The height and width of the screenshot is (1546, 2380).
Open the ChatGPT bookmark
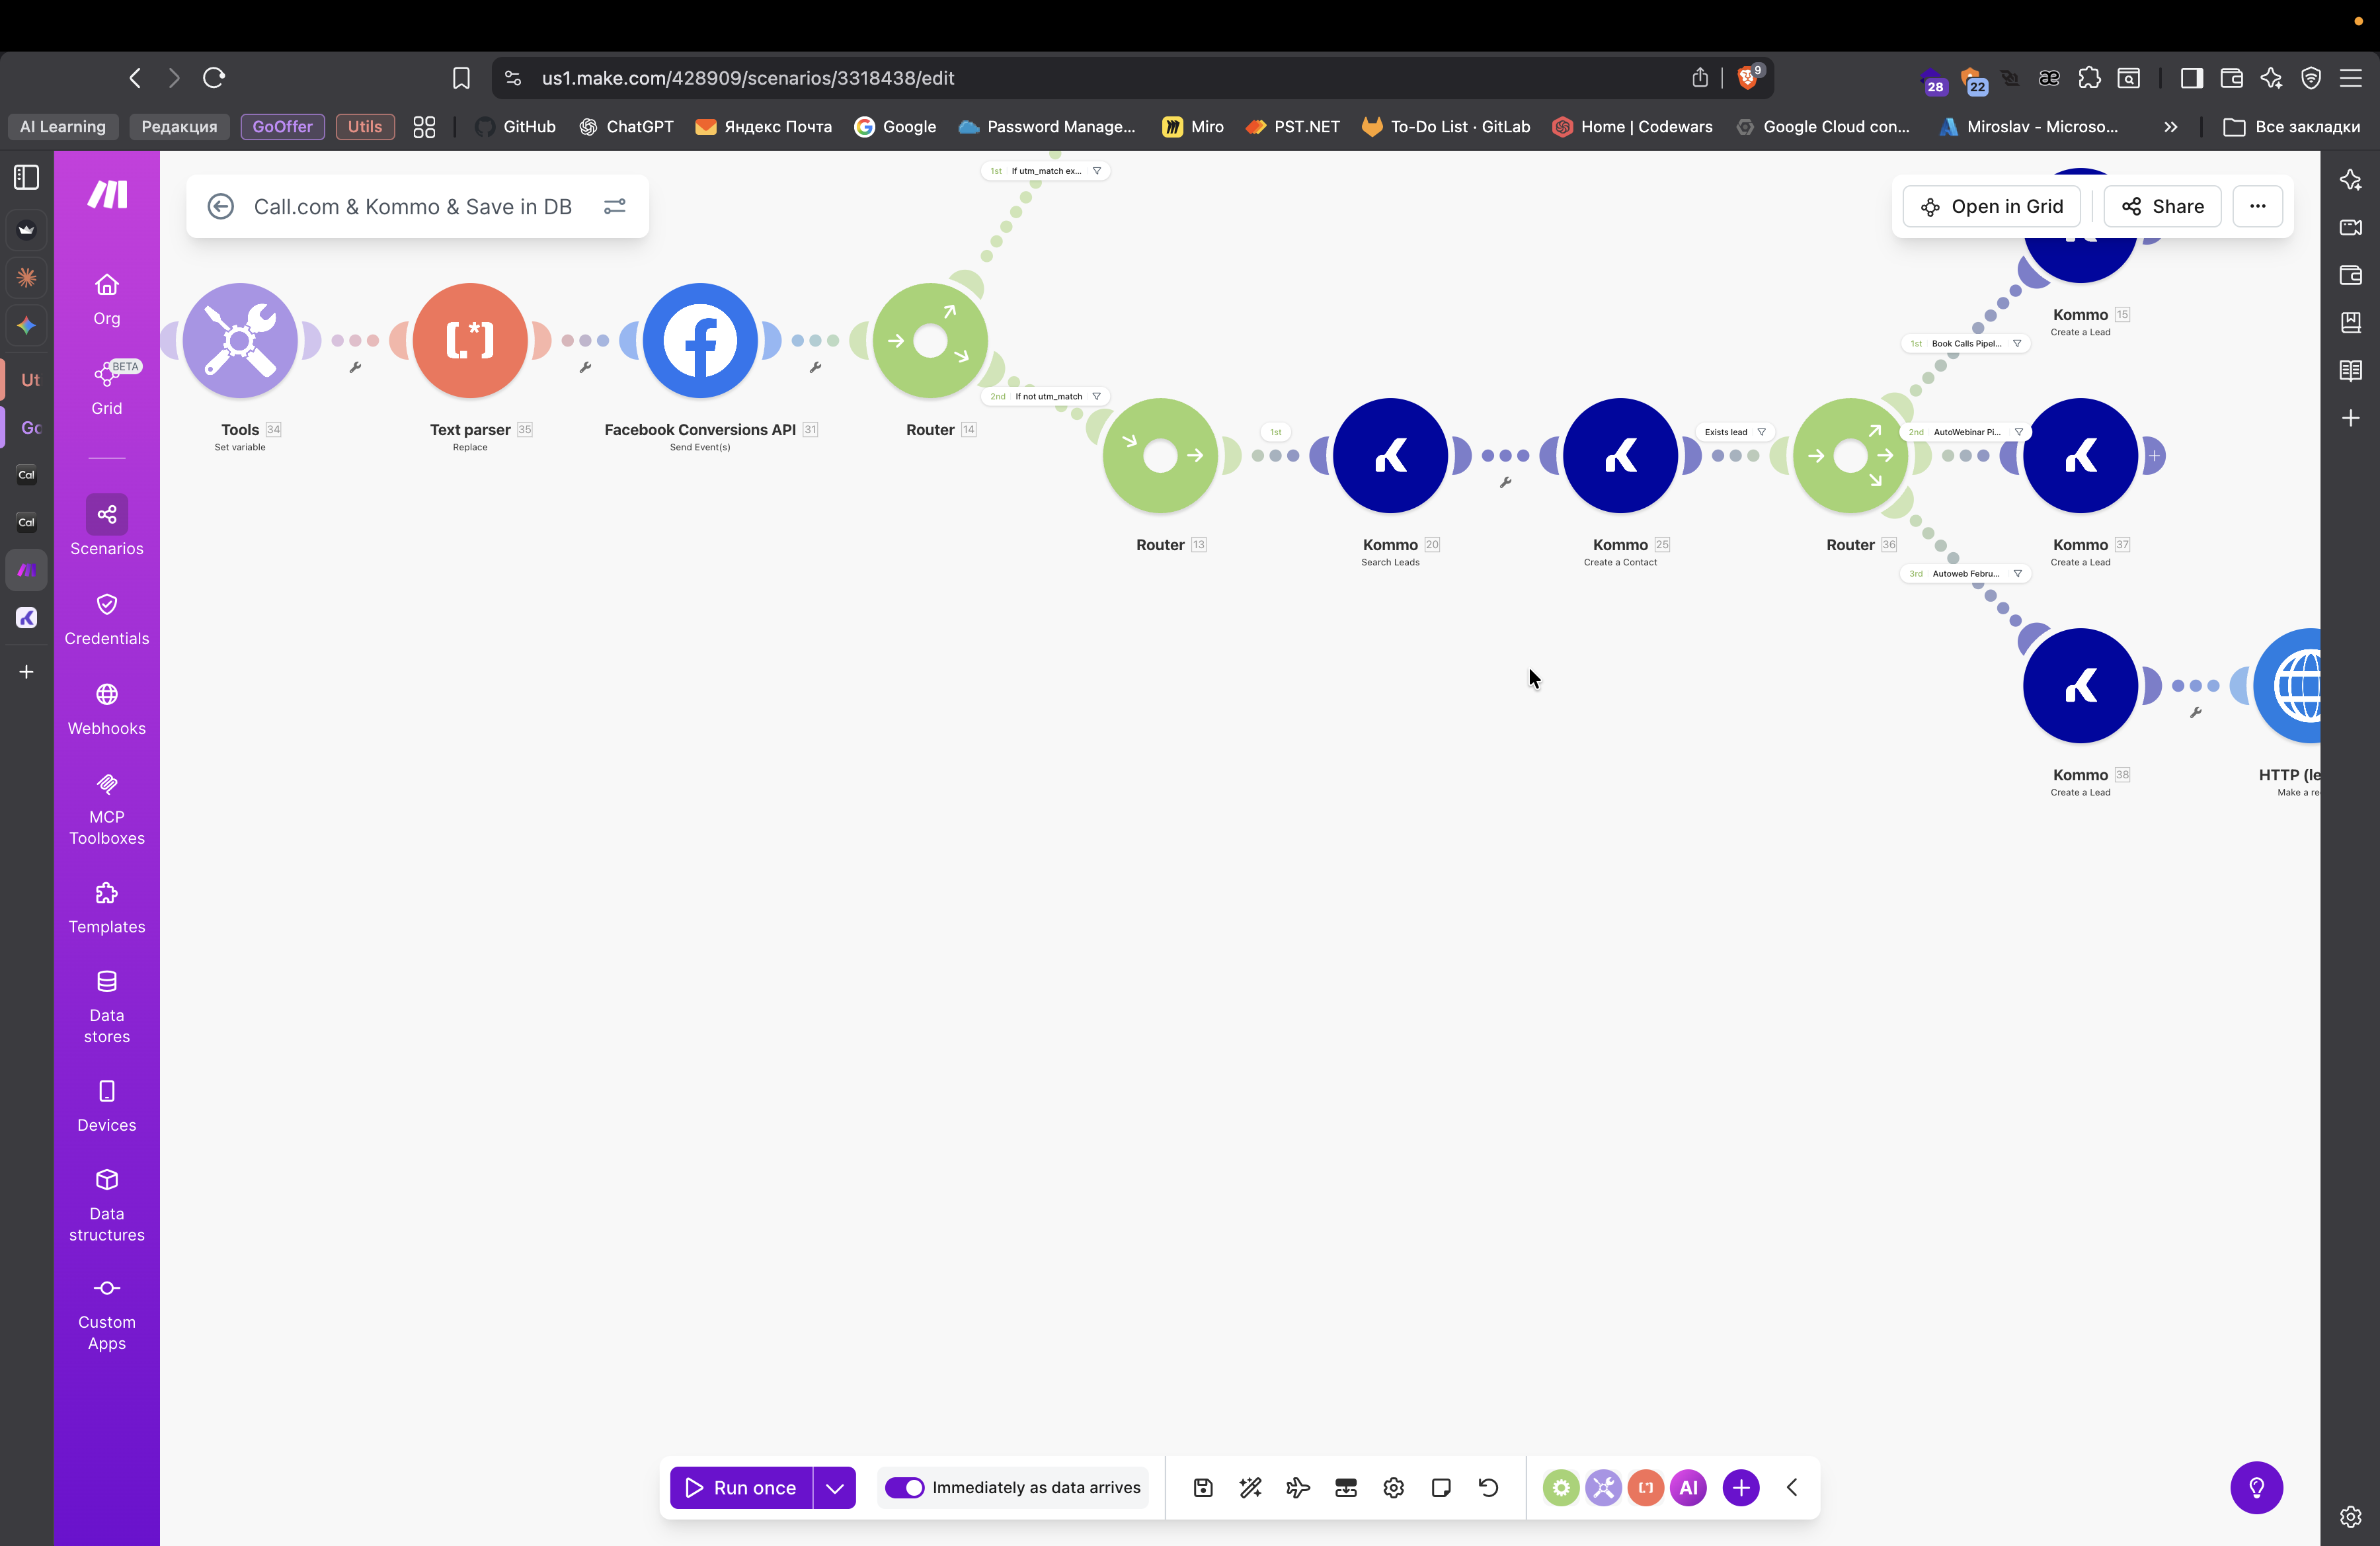(x=626, y=127)
